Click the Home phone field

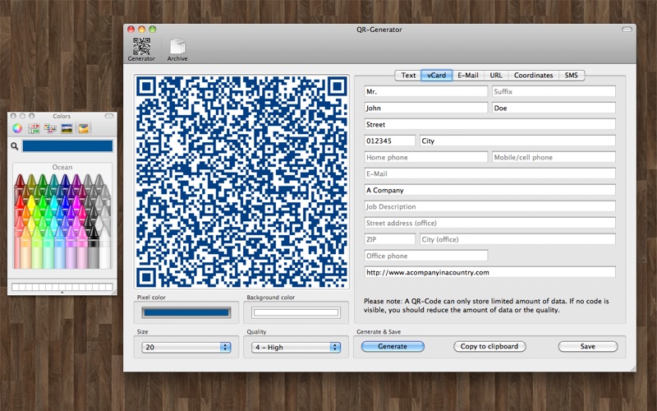(425, 157)
